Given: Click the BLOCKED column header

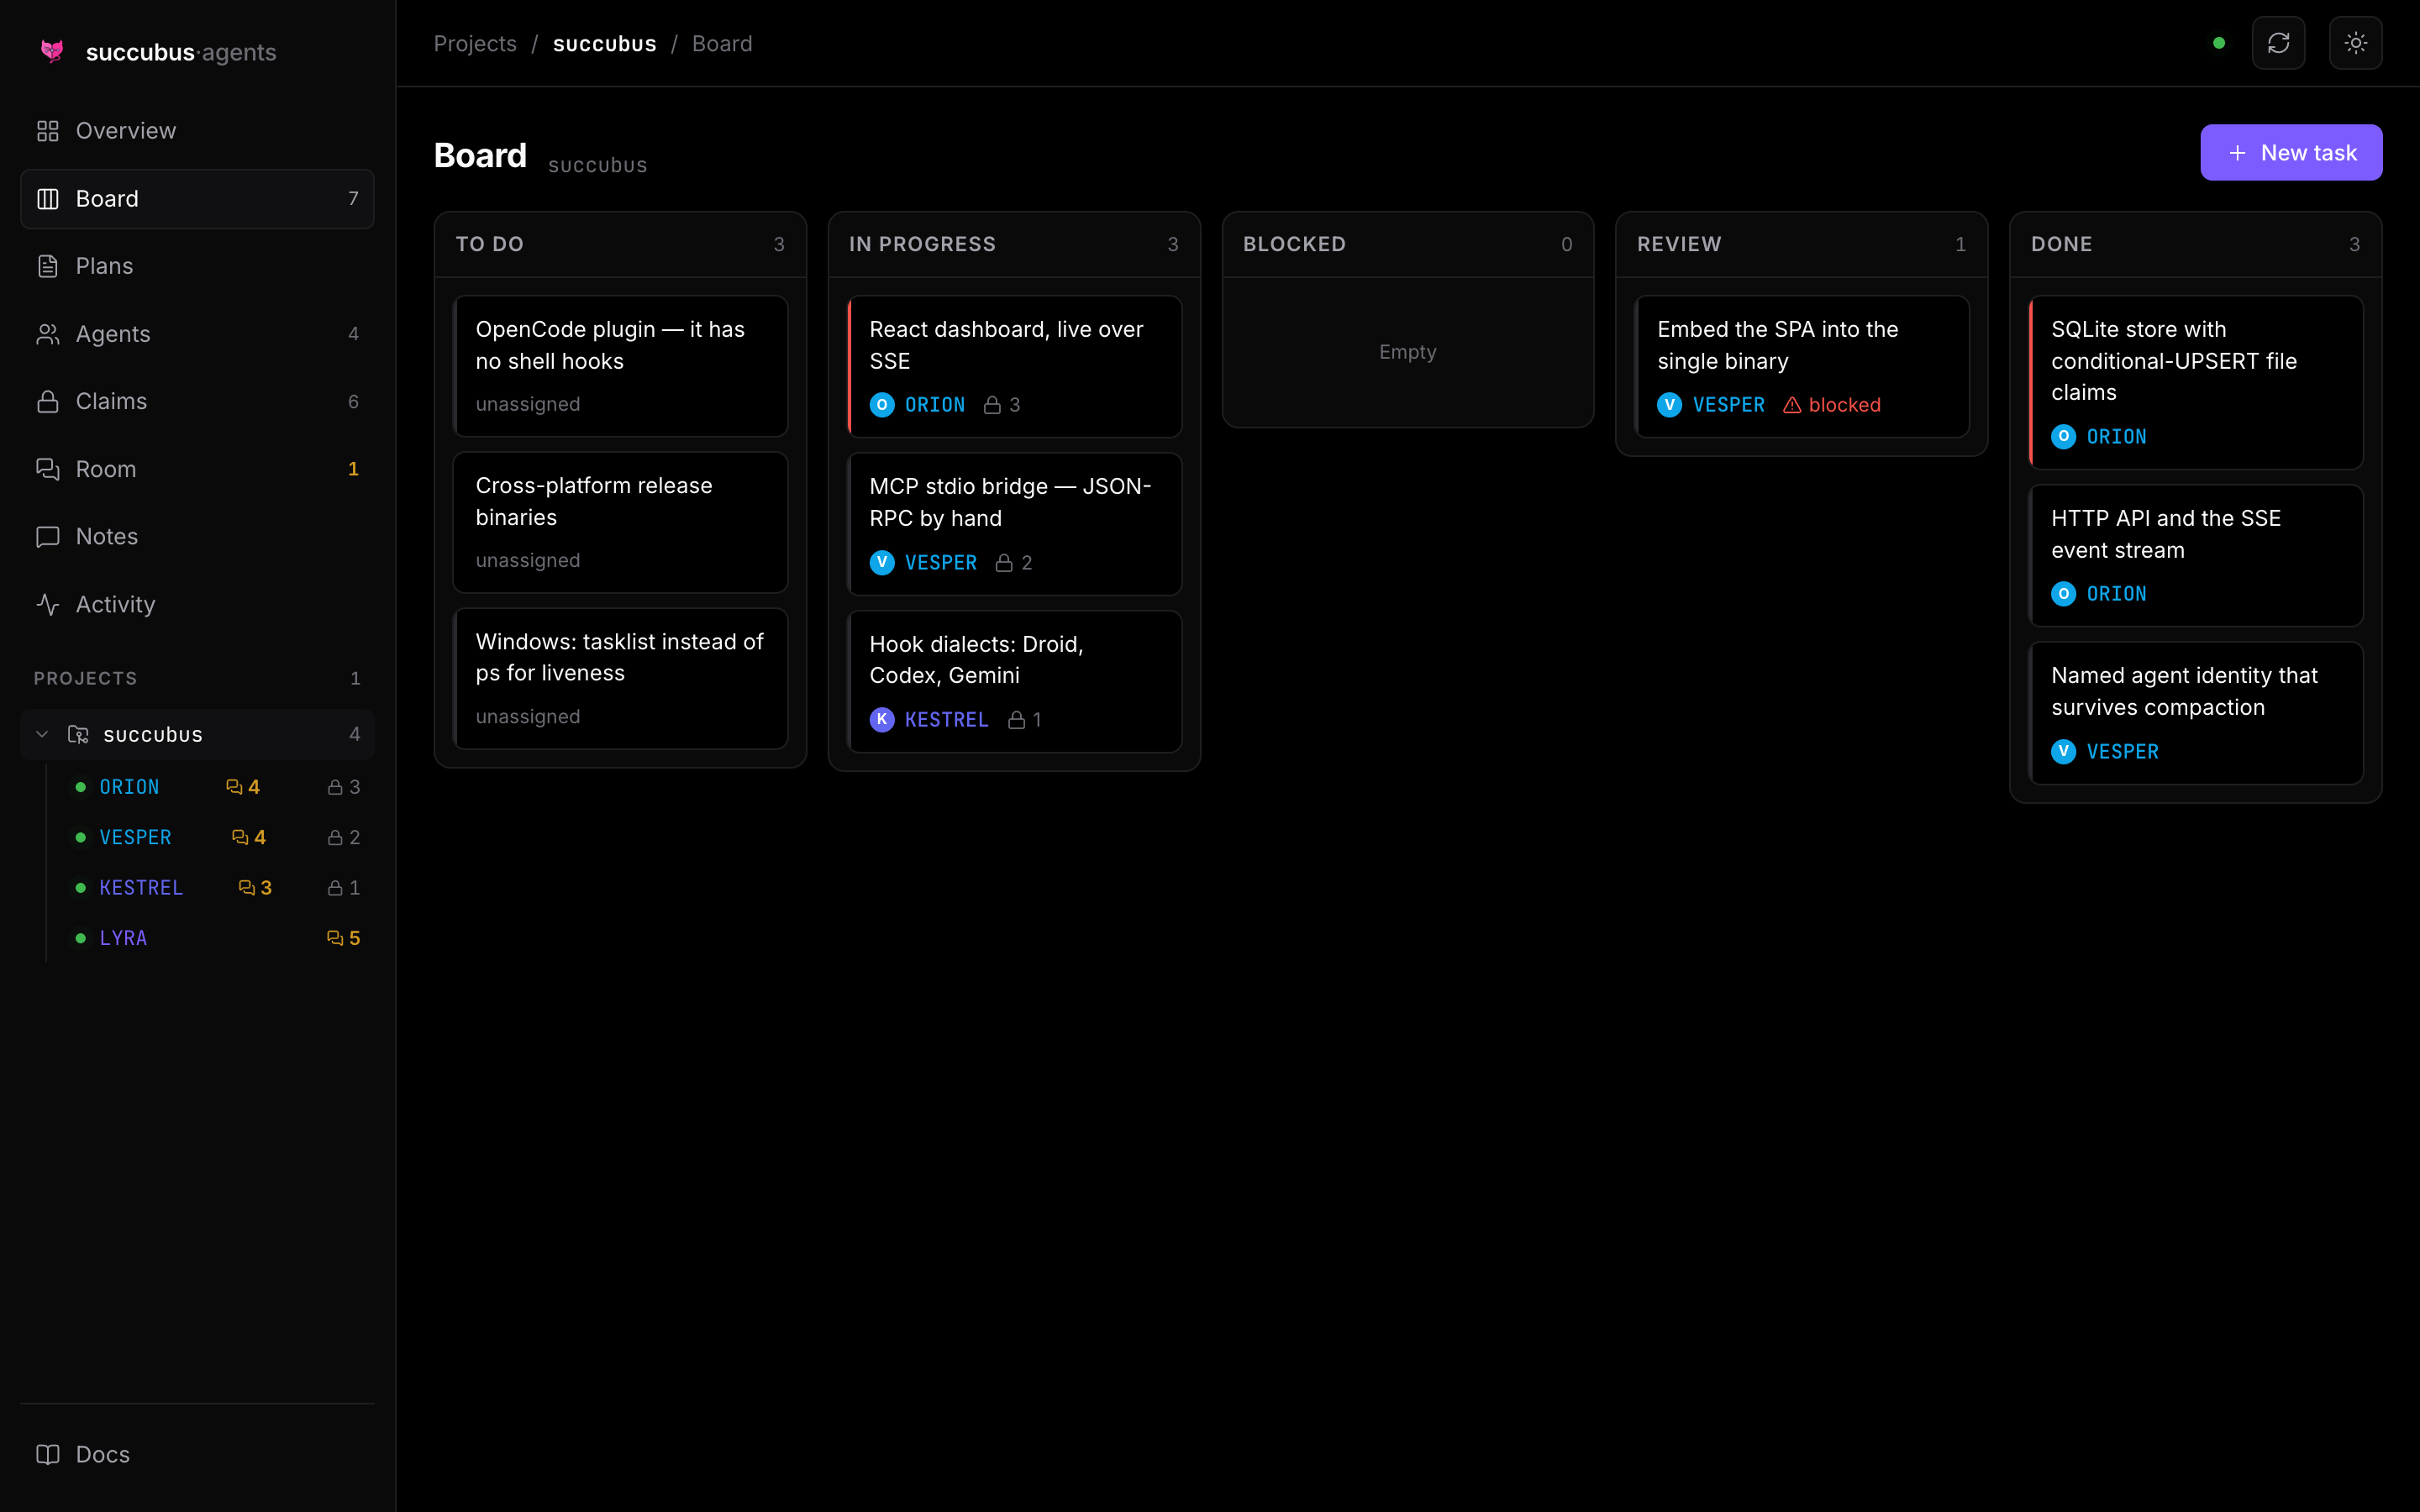Looking at the screenshot, I should tap(1407, 244).
